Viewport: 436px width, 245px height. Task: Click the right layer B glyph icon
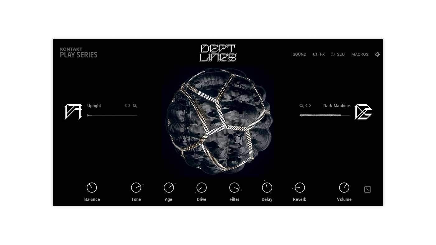pos(363,112)
